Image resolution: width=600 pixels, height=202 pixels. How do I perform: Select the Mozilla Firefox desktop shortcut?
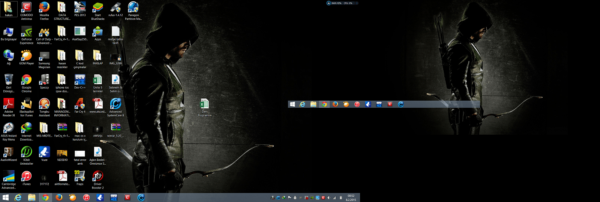click(x=44, y=11)
